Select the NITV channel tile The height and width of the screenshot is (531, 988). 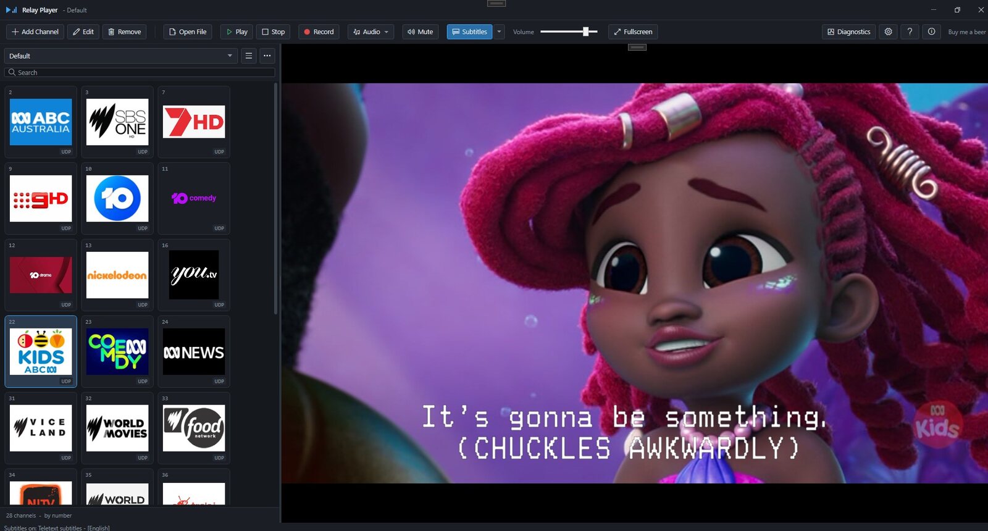point(41,488)
